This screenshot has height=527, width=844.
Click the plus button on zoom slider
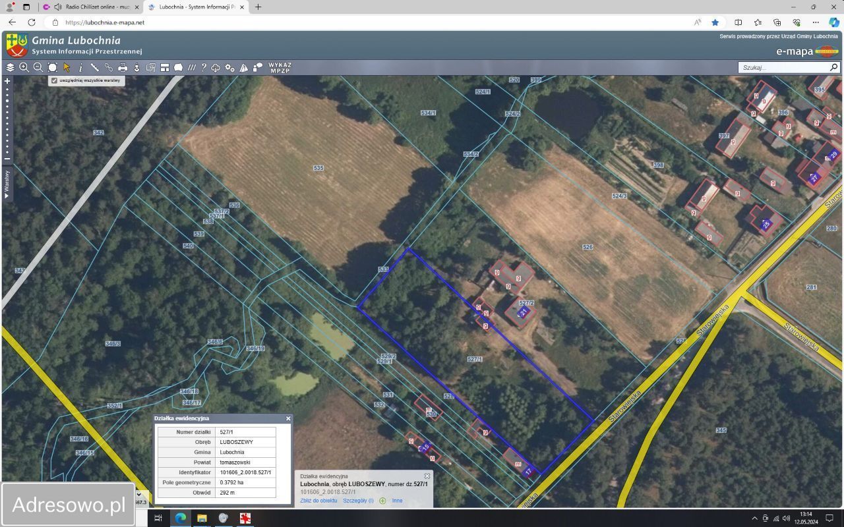click(x=7, y=81)
